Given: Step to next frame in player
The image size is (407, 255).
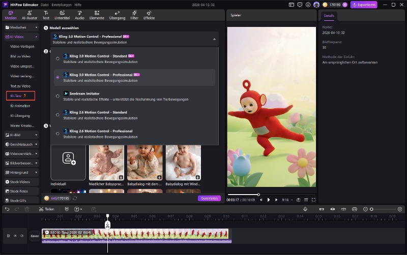Looking at the screenshot, I should click(276, 200).
